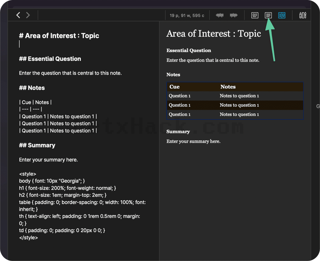
Task: Click the right-pointing signpost icon
Action: 234,15
